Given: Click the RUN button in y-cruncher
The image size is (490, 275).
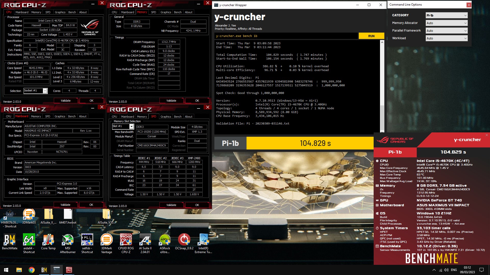Looking at the screenshot, I should click(371, 36).
